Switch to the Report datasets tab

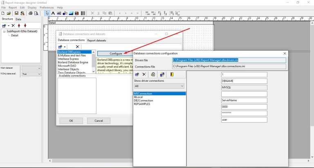(96, 40)
